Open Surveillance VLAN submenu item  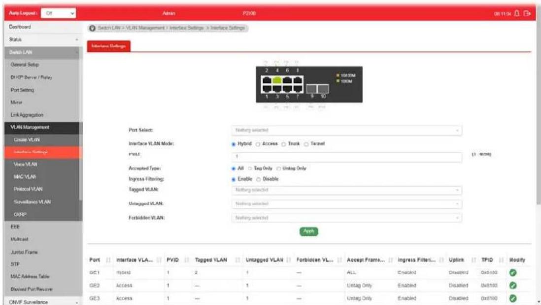click(x=33, y=202)
